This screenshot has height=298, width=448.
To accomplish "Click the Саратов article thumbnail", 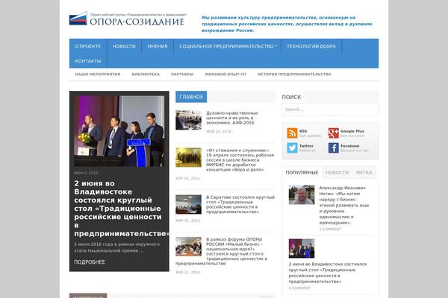I will [x=188, y=204].
